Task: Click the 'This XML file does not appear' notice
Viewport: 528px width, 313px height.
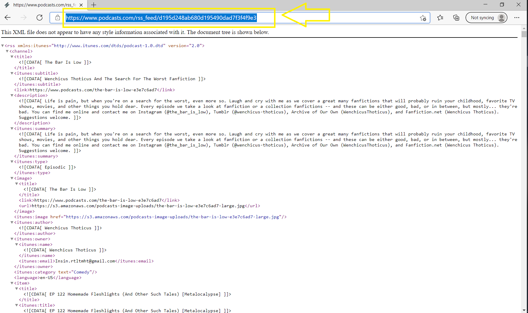Action: click(135, 32)
